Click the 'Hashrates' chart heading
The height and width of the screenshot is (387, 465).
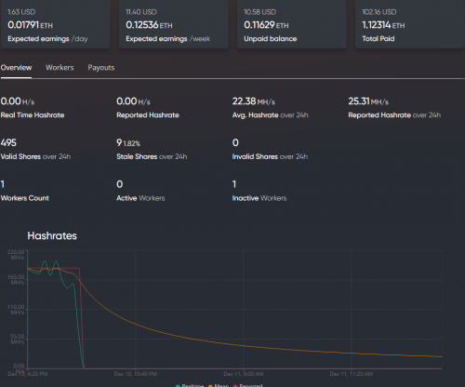(52, 235)
